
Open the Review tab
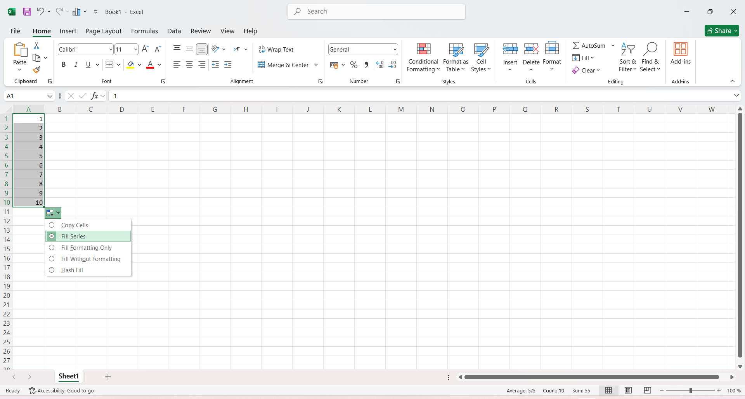point(201,31)
